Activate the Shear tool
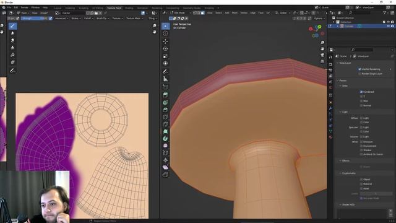Image resolution: width=396 pixels, height=223 pixels. (x=165, y=167)
